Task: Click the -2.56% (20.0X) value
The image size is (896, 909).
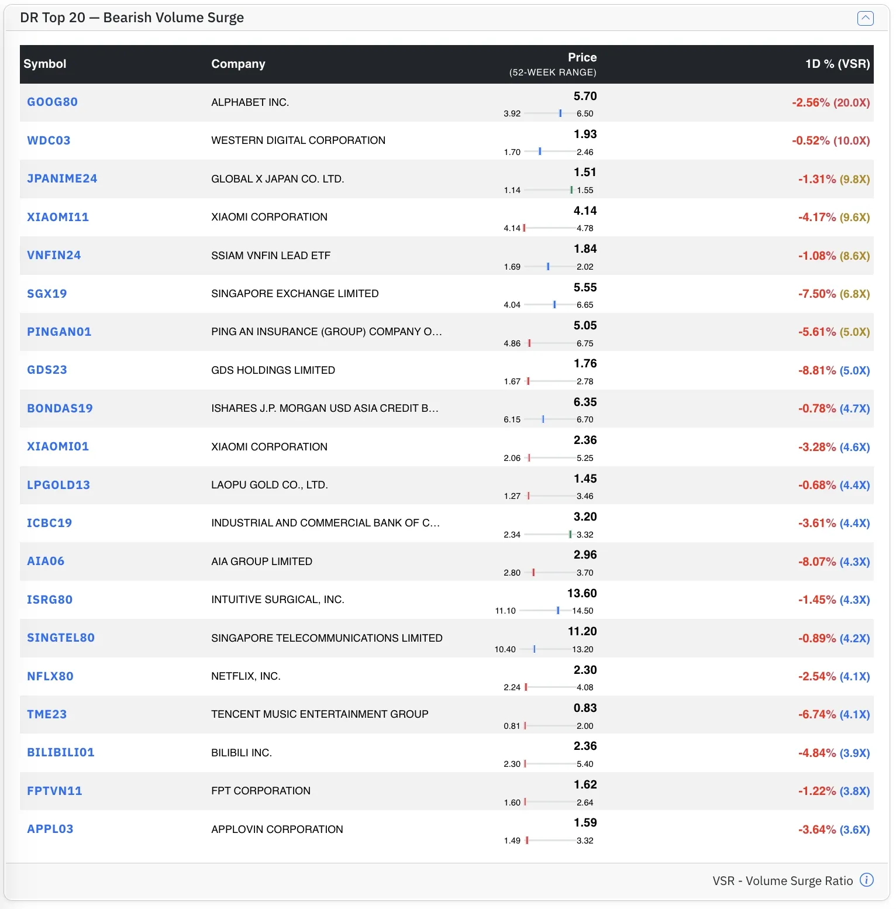Action: (x=830, y=102)
